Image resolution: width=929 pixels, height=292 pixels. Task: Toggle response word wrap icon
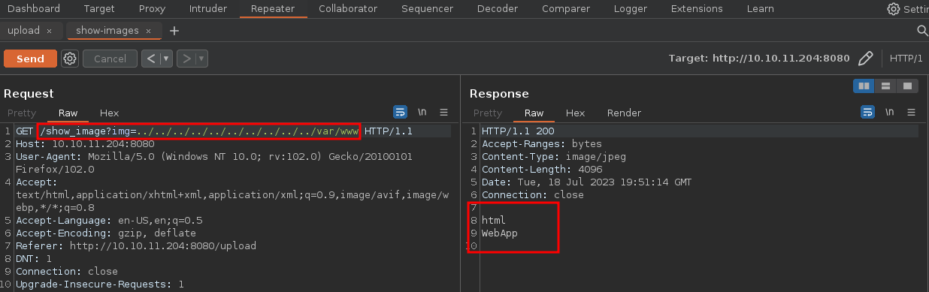coord(867,113)
